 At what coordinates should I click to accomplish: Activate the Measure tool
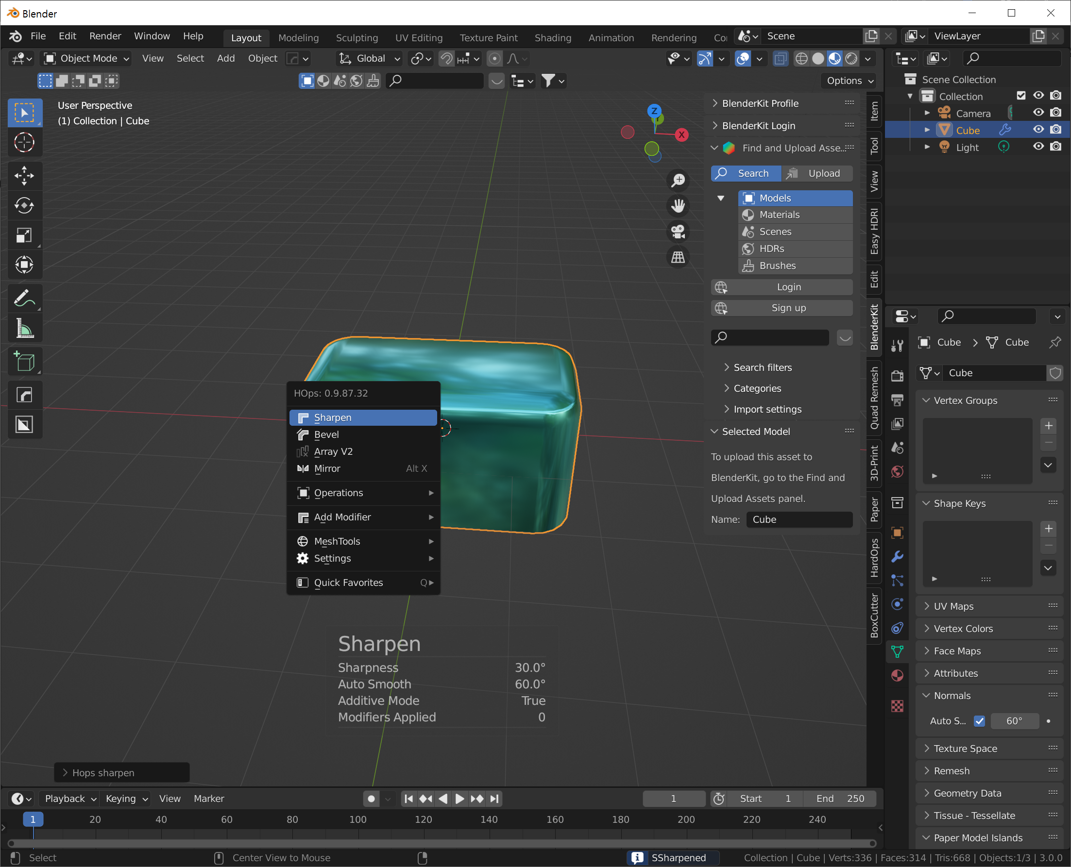click(x=24, y=329)
